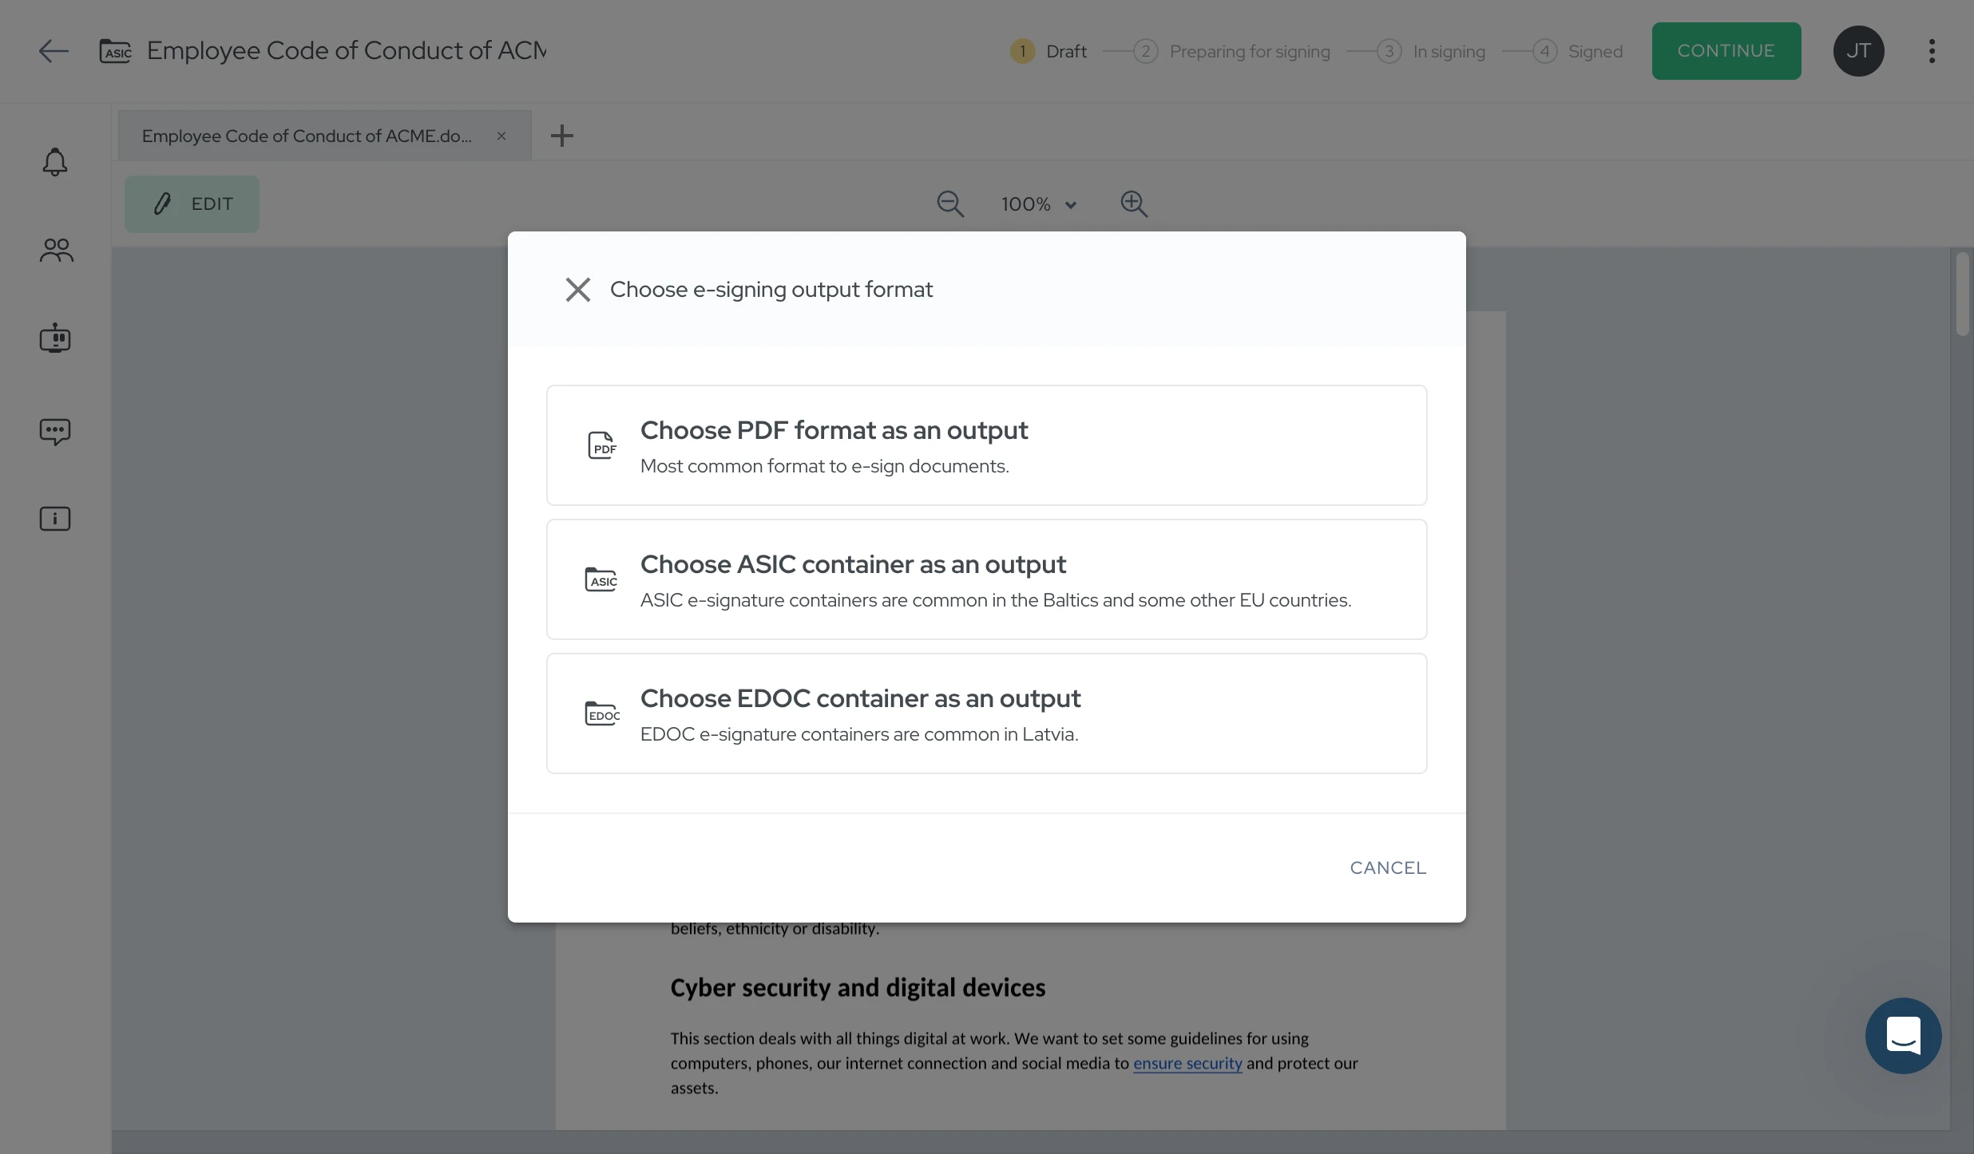Close the e-signing output format dialog
Viewport: 1974px width, 1154px height.
(578, 290)
